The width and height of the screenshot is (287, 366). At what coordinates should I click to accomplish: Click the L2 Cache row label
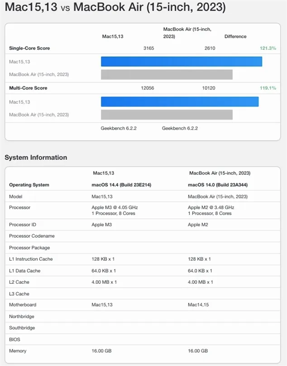(x=20, y=282)
